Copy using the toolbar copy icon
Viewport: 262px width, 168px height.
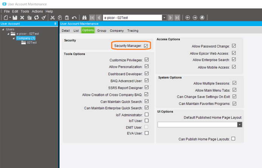point(60,17)
